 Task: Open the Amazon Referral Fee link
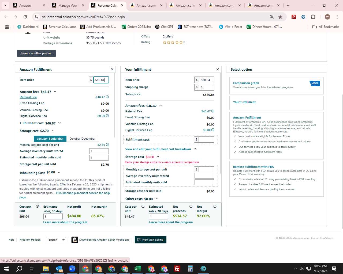pyautogui.click(x=28, y=97)
